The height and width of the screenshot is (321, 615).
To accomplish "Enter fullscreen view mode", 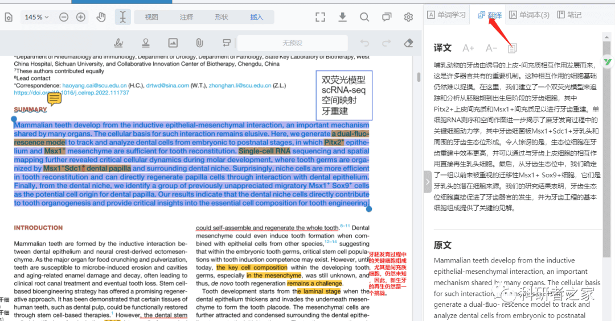I will click(x=321, y=17).
